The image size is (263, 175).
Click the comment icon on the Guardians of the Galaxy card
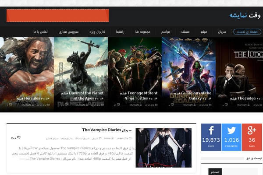[x=172, y=105]
